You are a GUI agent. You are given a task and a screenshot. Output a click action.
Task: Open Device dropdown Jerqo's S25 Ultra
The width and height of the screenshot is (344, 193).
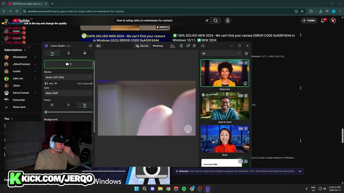(68, 77)
